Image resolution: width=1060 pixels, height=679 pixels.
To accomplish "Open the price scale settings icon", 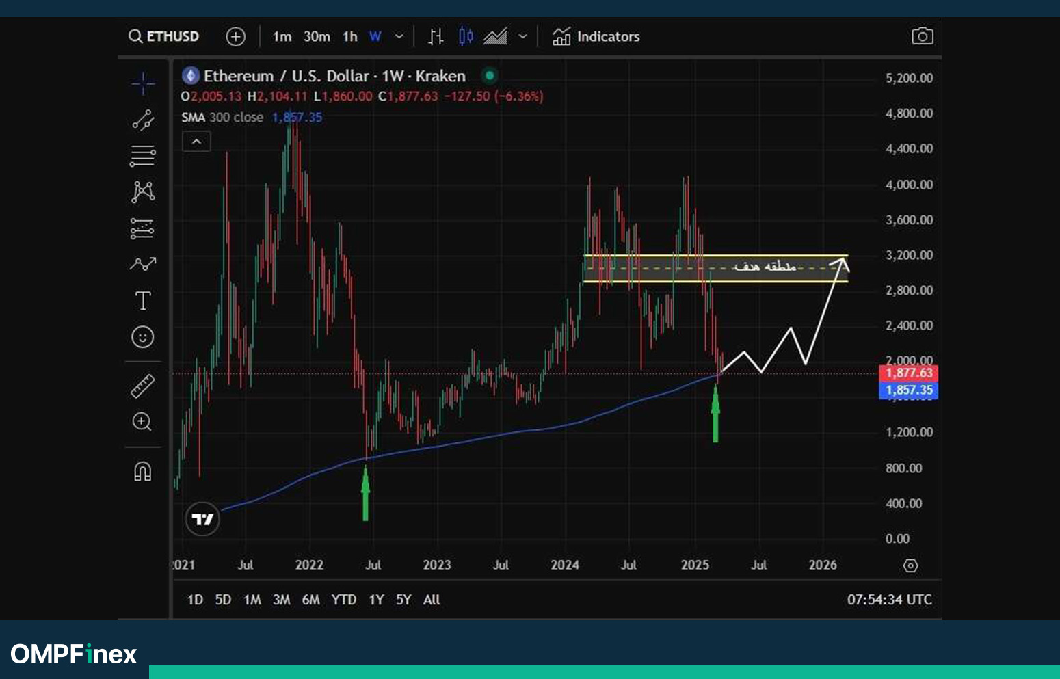I will pyautogui.click(x=910, y=565).
